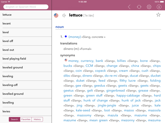The image size is (165, 123).
Task: Tap the blue dot for sense 1
Action: [x=66, y=37]
